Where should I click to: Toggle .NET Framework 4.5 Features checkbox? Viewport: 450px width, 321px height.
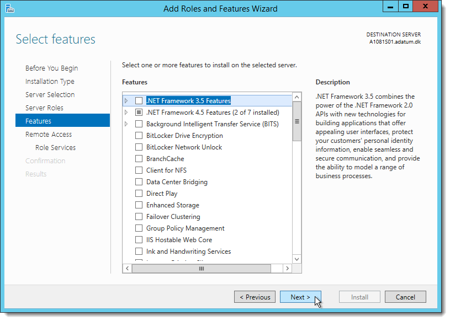[x=139, y=113]
